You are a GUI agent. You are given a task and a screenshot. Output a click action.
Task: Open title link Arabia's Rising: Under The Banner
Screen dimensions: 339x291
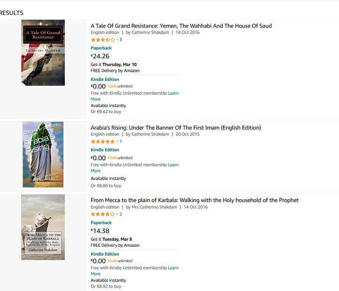point(175,128)
